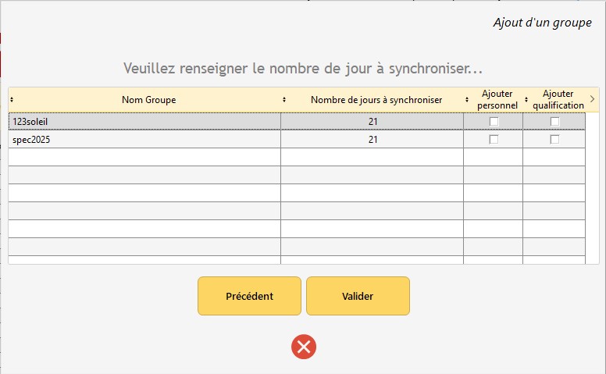Click sort arrows beside Ajouter personnel header
Viewport: 606px width, 374px height.
point(467,100)
